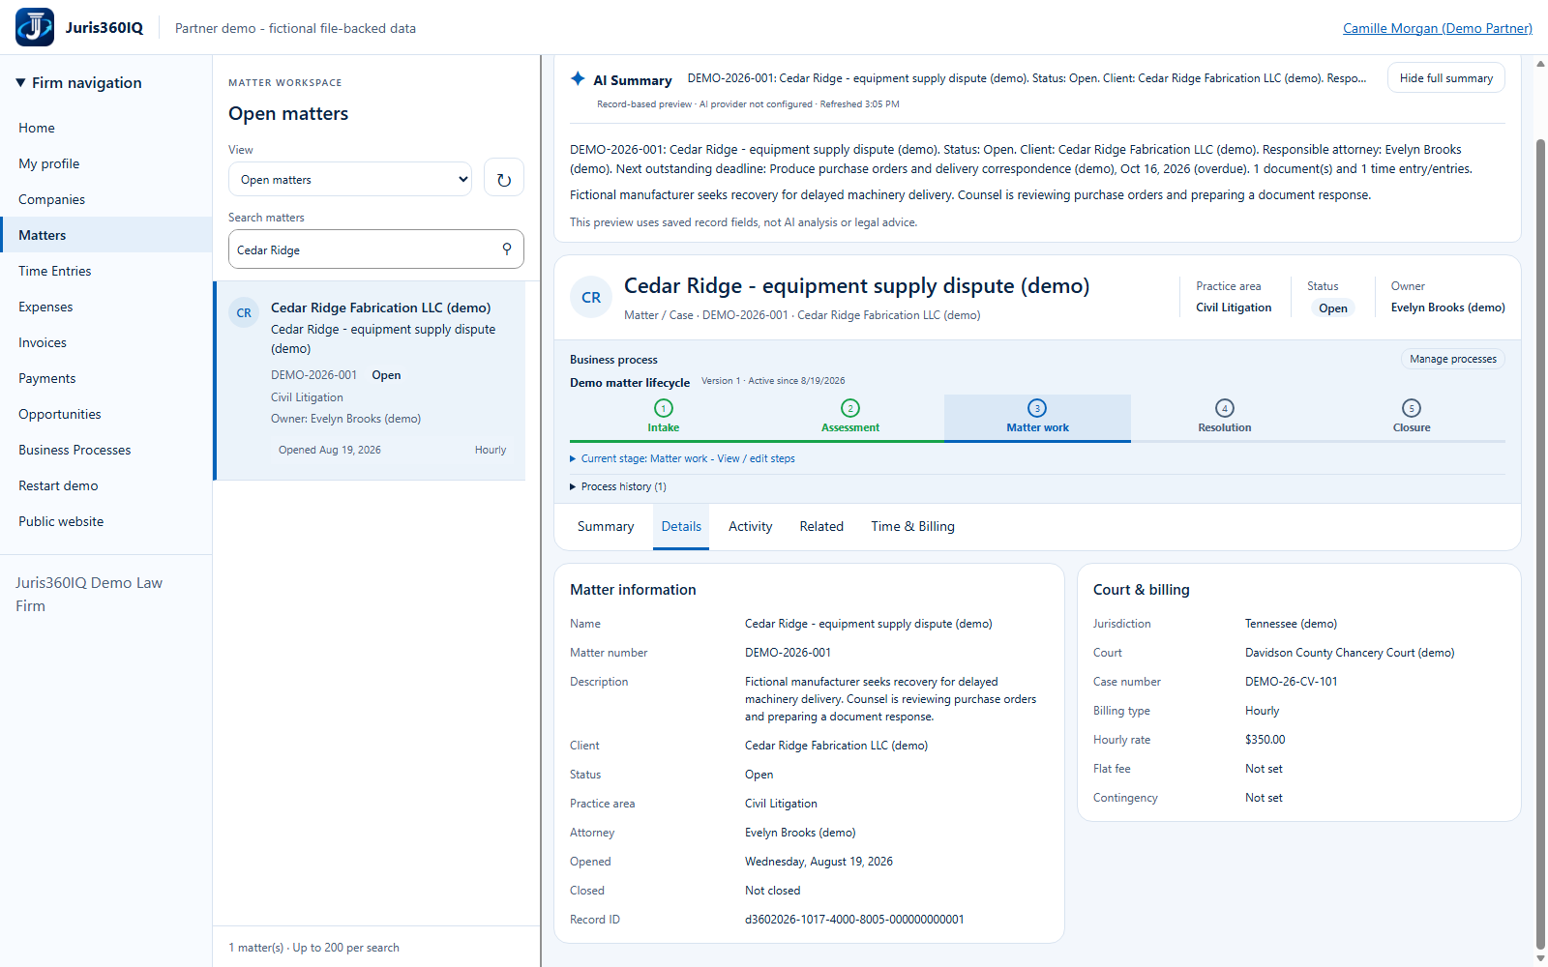This screenshot has width=1548, height=967.
Task: Open Public website link in navigation
Action: [106, 521]
